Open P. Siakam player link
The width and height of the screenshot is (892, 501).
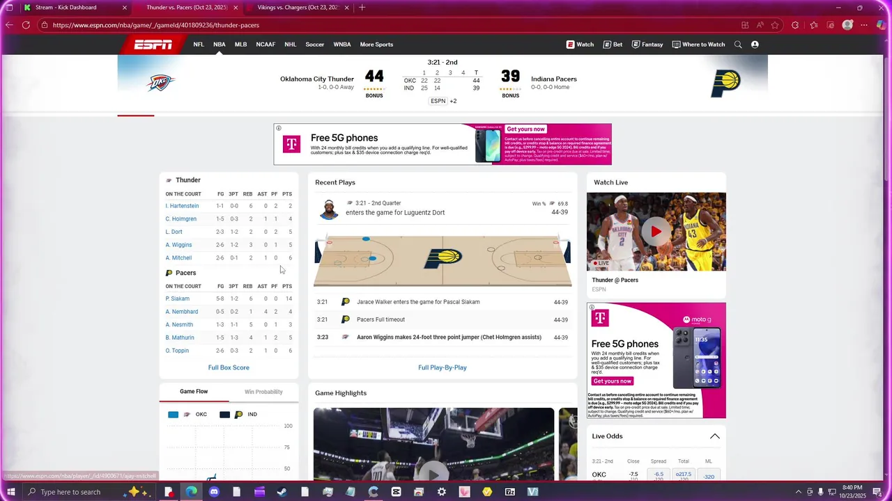tap(177, 299)
